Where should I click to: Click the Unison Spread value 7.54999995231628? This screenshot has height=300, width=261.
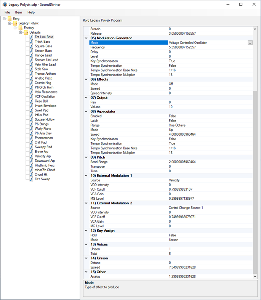(182, 267)
